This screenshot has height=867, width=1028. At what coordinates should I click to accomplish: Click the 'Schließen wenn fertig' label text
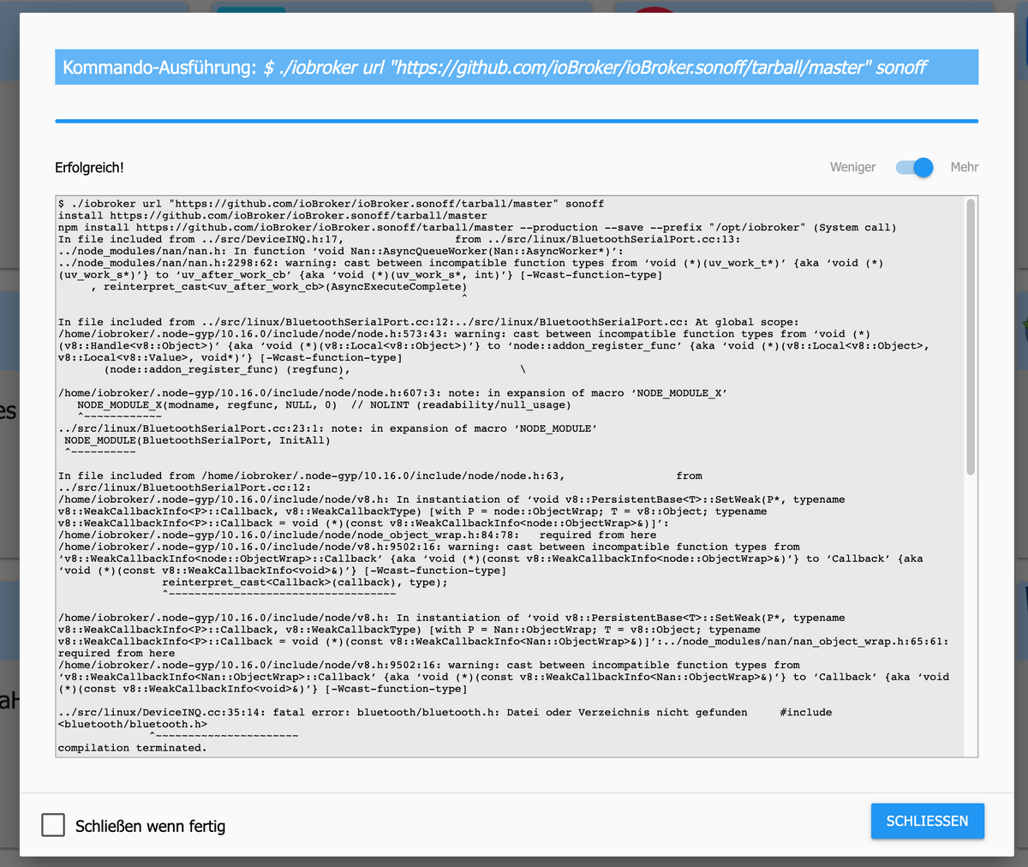click(x=150, y=826)
